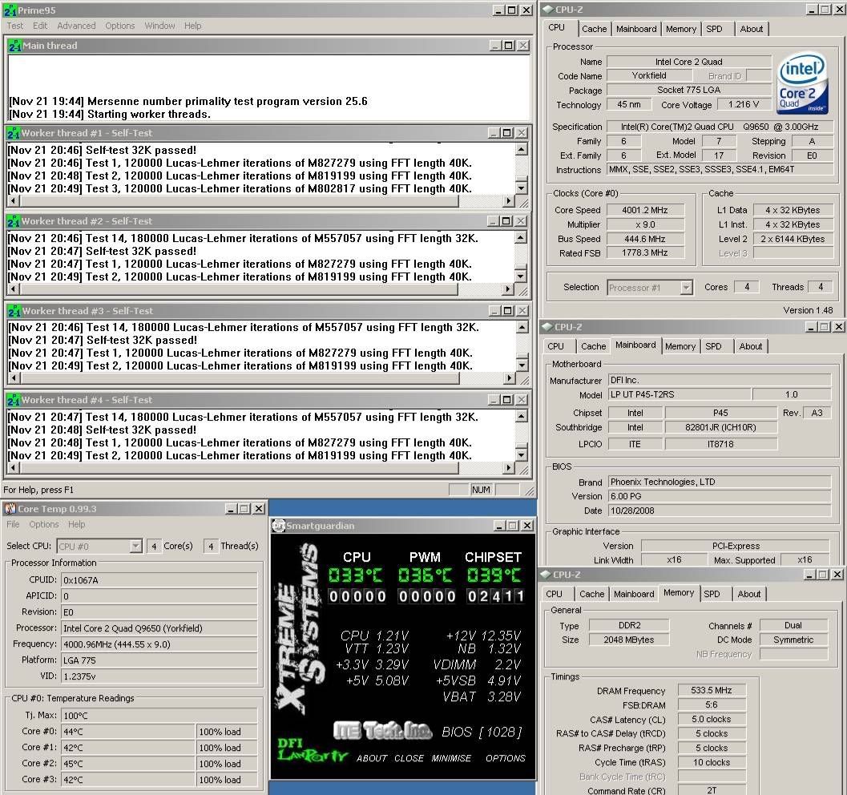
Task: Click the Intel Core 2 Quad logo
Action: point(802,83)
